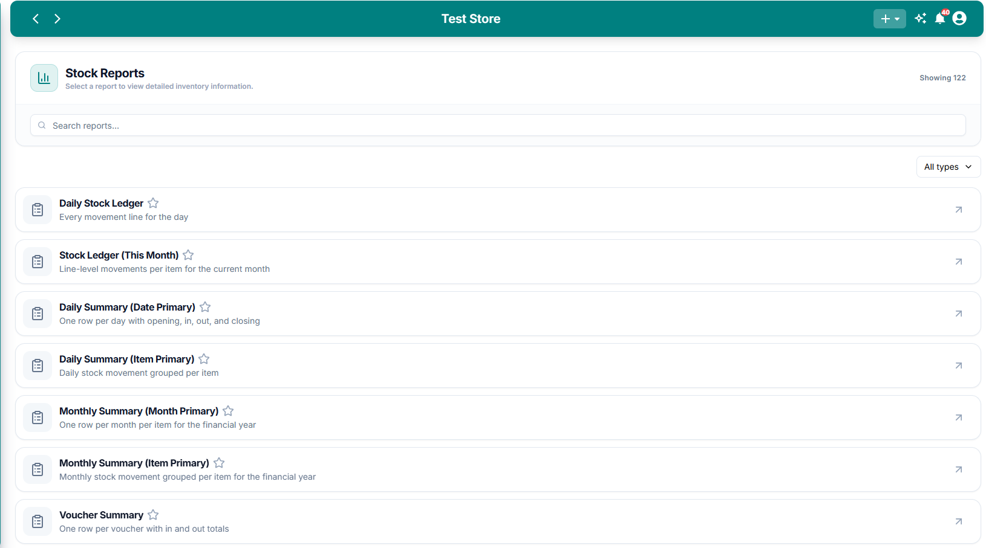Click the Test Store title

pos(471,19)
